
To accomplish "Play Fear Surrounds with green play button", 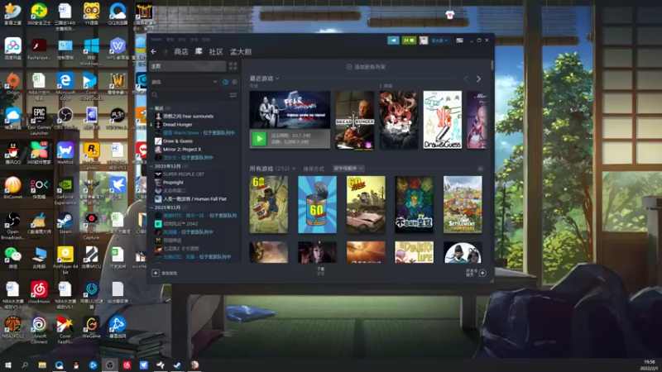I will [259, 139].
